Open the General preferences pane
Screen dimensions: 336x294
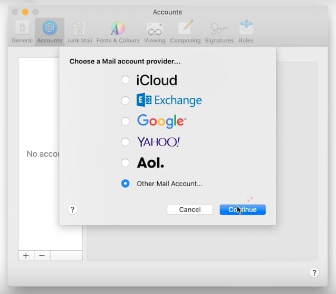(22, 32)
